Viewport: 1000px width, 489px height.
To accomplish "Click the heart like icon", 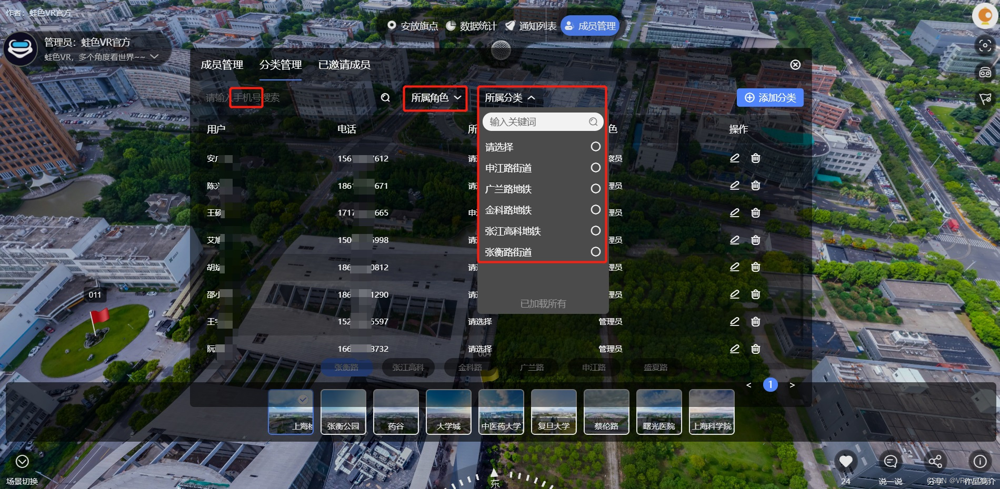I will tap(846, 462).
